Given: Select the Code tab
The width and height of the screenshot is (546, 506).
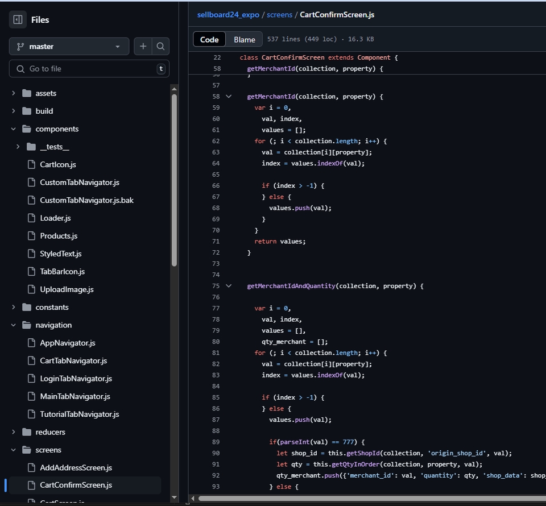Looking at the screenshot, I should [209, 39].
